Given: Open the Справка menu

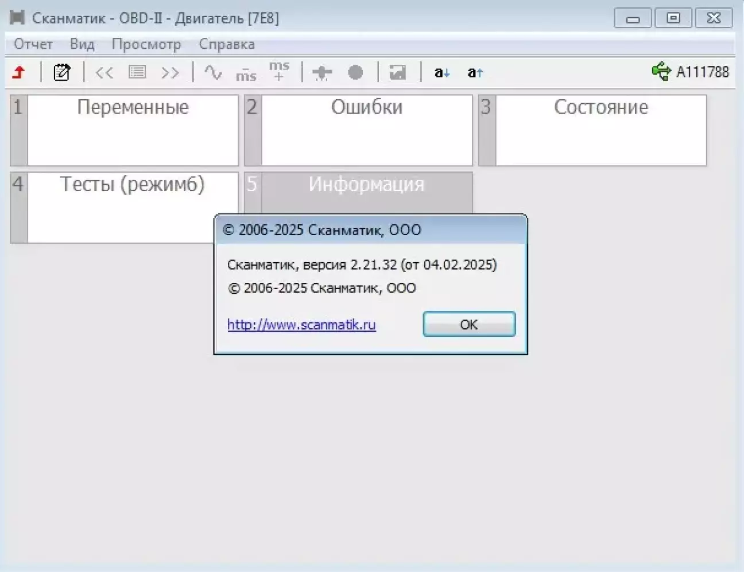Looking at the screenshot, I should tap(227, 44).
